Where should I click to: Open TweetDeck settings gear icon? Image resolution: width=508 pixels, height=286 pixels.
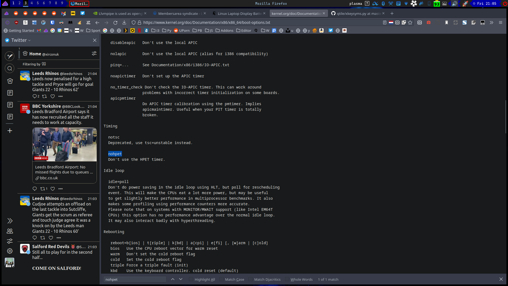point(10,251)
